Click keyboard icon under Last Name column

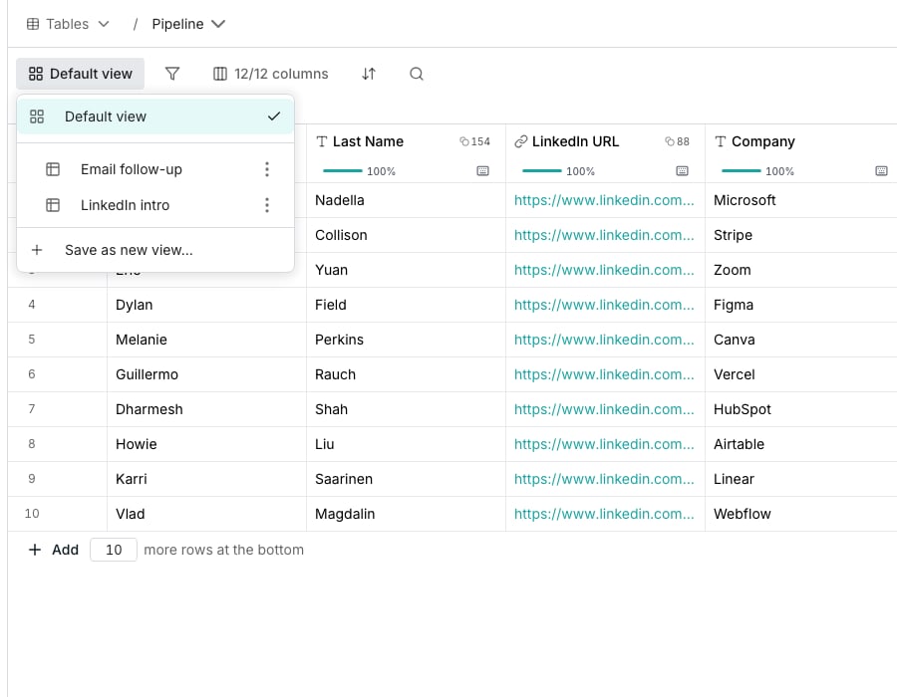(x=482, y=171)
